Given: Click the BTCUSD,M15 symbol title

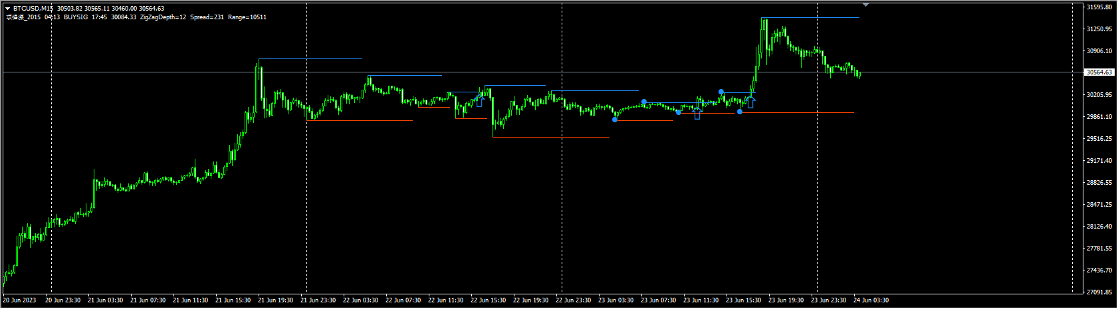Looking at the screenshot, I should (33, 9).
